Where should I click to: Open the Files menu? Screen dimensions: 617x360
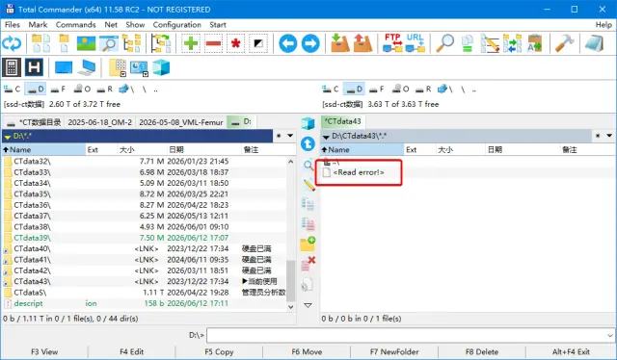pos(13,24)
